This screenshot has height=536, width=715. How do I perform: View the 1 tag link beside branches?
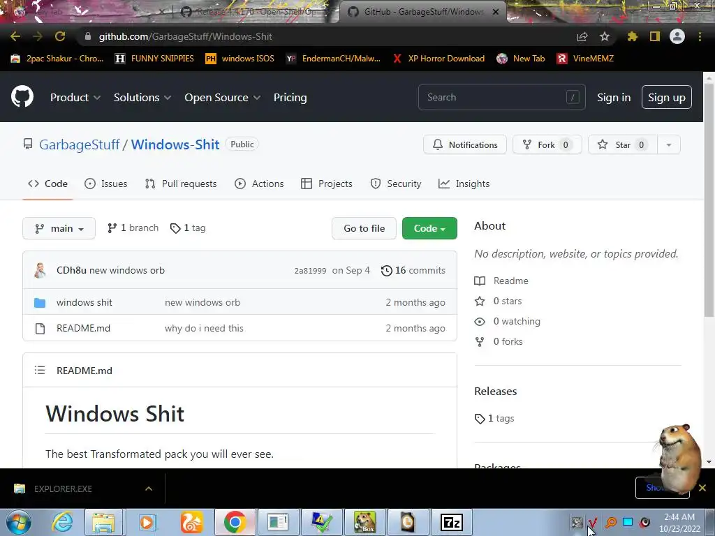[188, 228]
